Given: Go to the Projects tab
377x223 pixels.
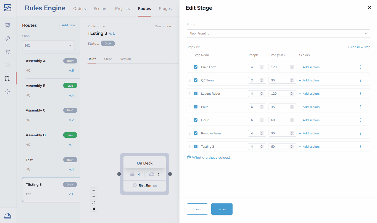Looking at the screenshot, I should [x=122, y=9].
